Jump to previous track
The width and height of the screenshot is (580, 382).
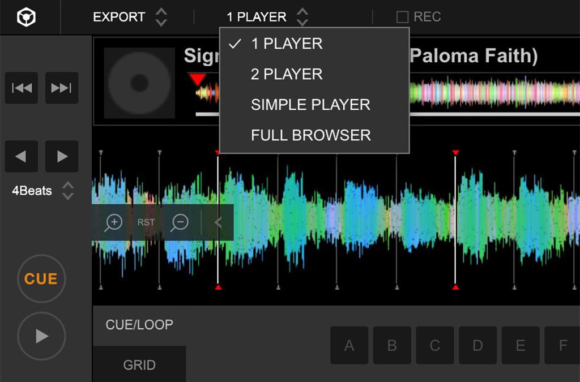click(x=22, y=88)
